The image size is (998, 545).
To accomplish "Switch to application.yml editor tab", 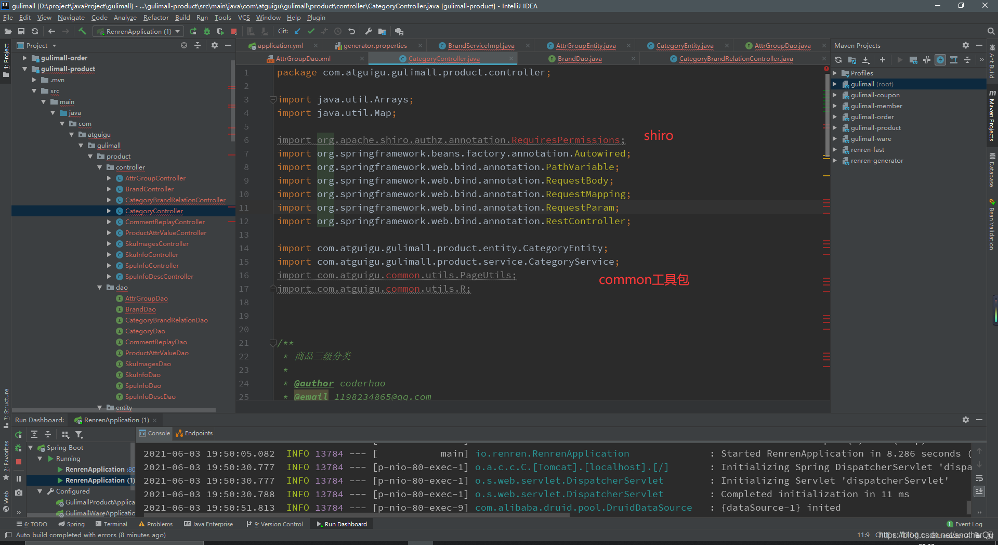I will [x=280, y=46].
